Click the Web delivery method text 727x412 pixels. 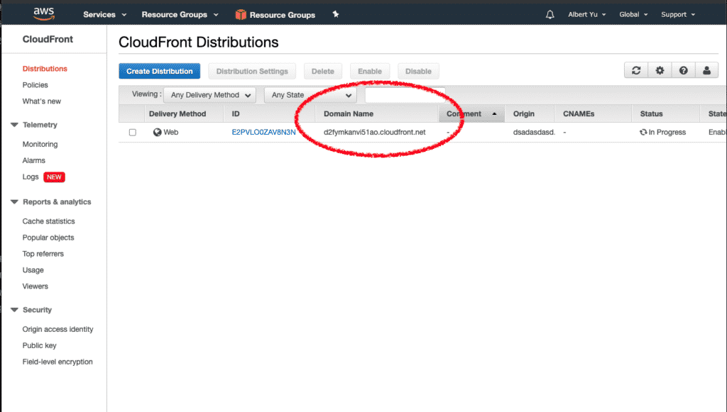[x=171, y=133]
